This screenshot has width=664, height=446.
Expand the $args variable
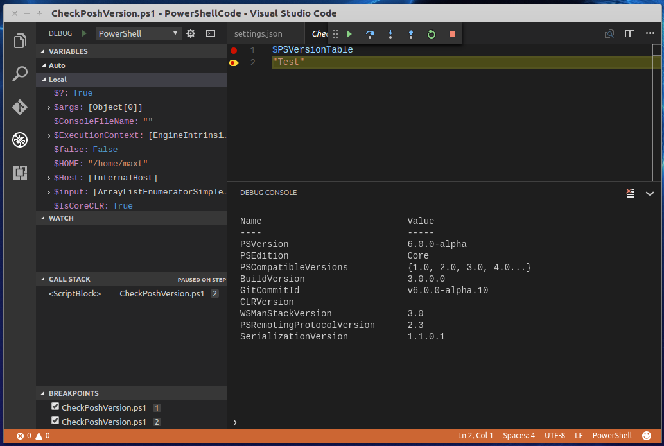coord(49,107)
